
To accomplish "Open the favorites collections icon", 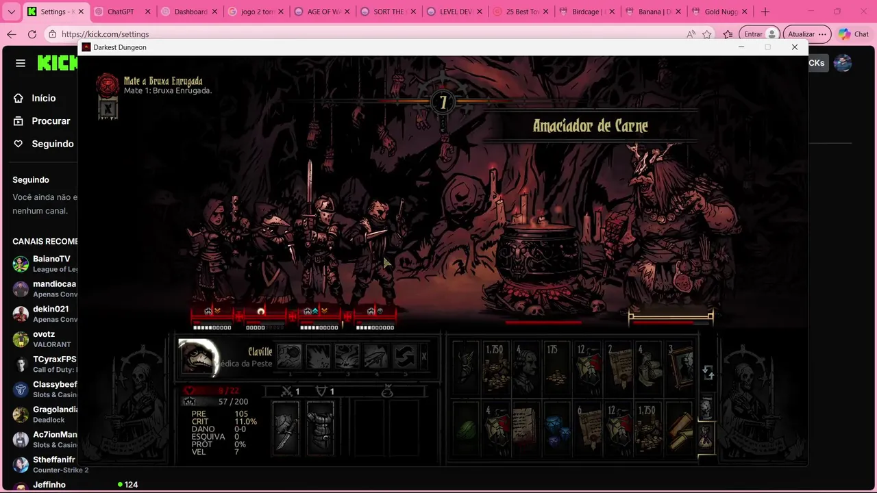I will point(728,34).
